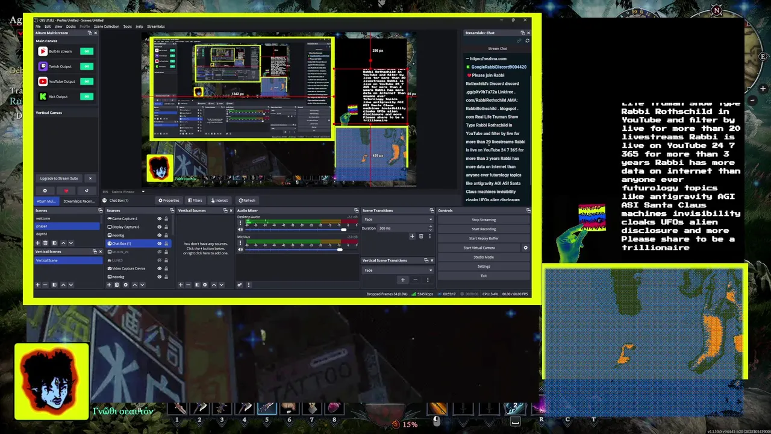Move source up in Sources panel

pyautogui.click(x=134, y=285)
